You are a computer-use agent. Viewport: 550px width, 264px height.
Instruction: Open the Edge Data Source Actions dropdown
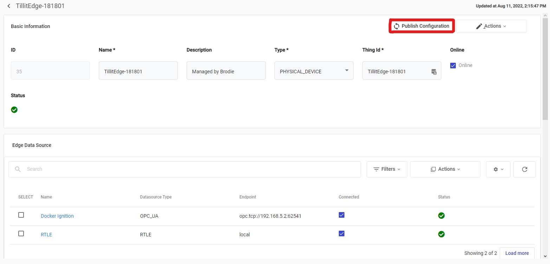point(445,169)
